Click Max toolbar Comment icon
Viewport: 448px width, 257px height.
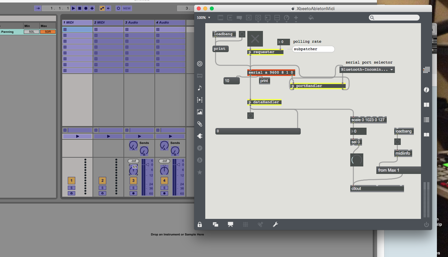tap(239, 18)
